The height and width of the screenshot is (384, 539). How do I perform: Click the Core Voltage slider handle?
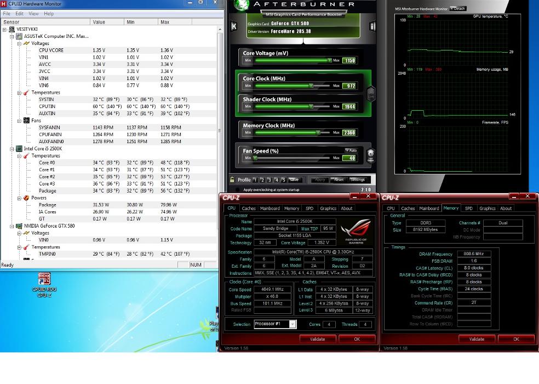pyautogui.click(x=329, y=60)
